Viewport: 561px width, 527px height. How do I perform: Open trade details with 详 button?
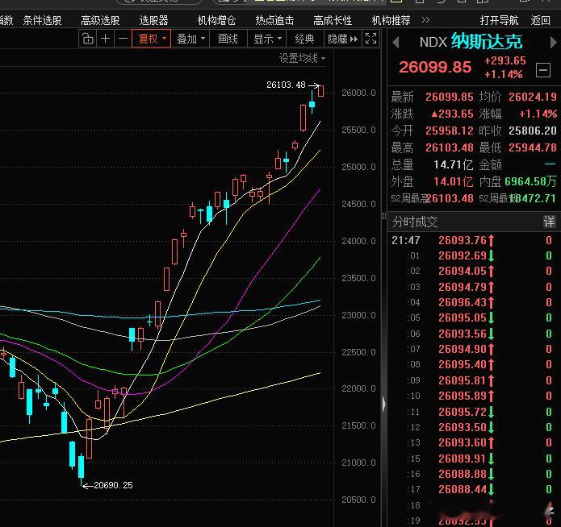pos(549,222)
